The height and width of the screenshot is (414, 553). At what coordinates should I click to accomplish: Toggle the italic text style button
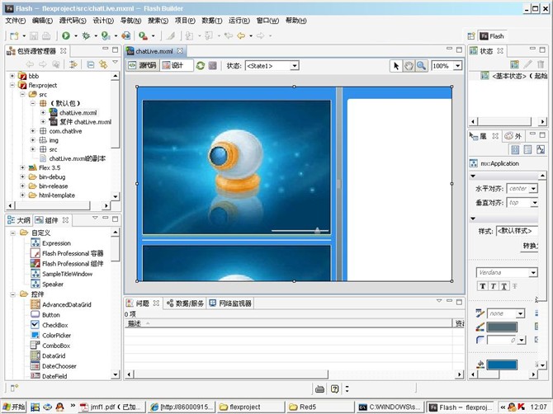coord(493,286)
